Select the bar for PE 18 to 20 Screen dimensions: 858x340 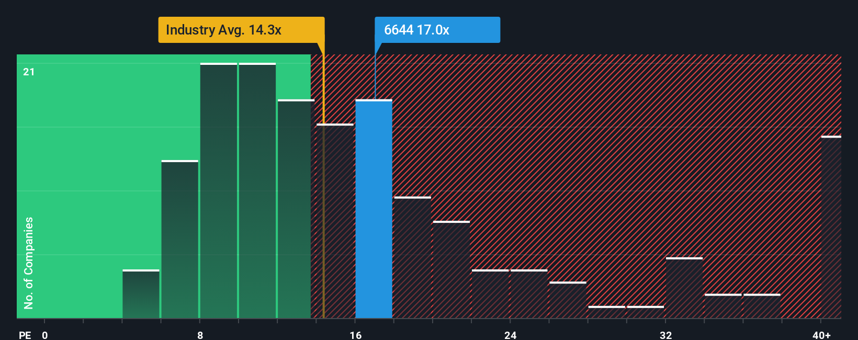click(x=413, y=257)
